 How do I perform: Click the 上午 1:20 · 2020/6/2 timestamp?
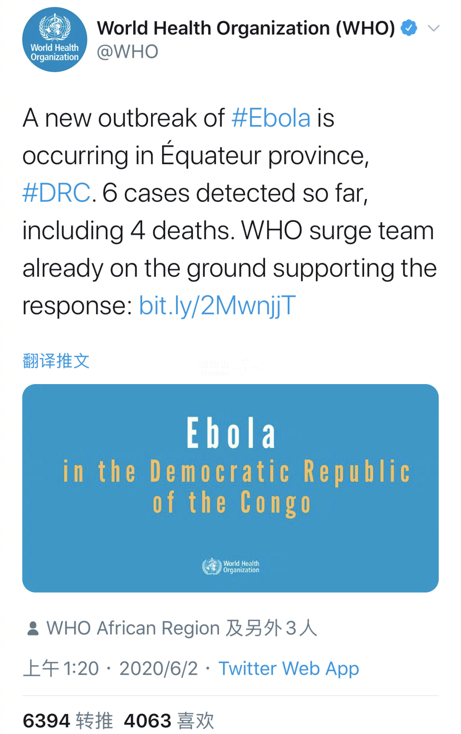pos(110,669)
